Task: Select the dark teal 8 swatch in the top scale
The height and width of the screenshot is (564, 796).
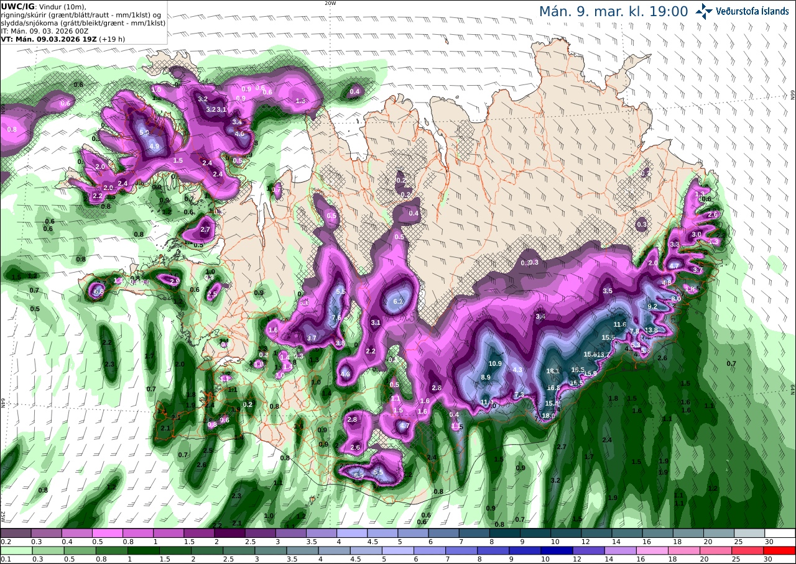Action: click(505, 533)
